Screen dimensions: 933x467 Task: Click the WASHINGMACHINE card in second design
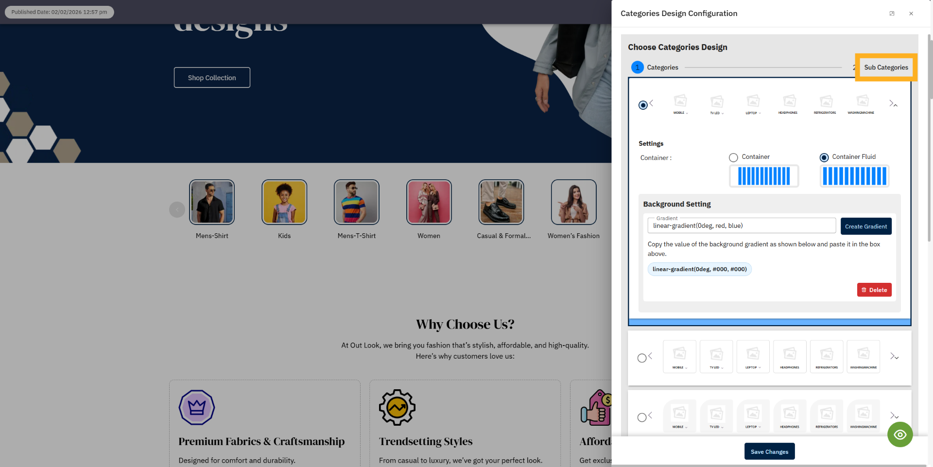click(x=864, y=357)
